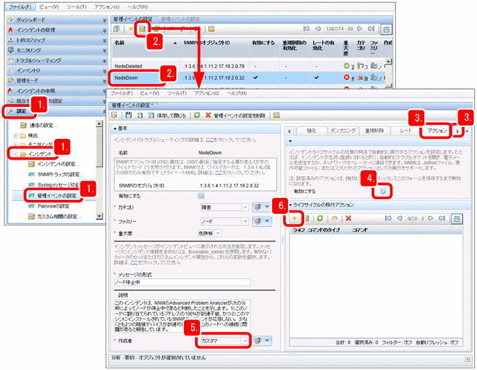Click the Open icon in back window toolbar
The image size is (477, 370).
pyautogui.click(x=142, y=29)
